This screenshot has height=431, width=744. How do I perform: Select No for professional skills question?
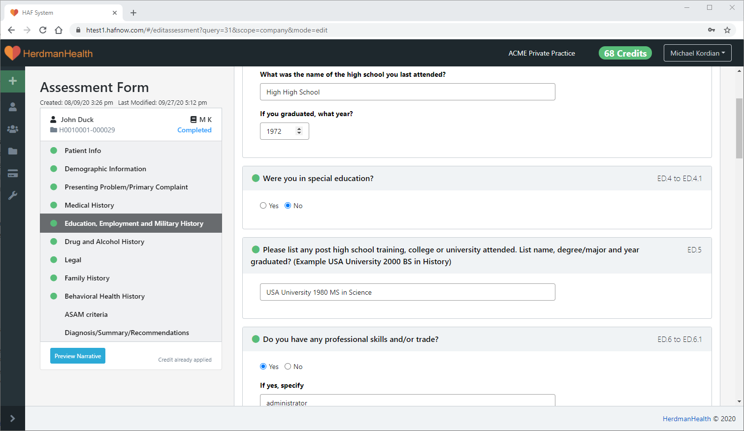pyautogui.click(x=288, y=367)
